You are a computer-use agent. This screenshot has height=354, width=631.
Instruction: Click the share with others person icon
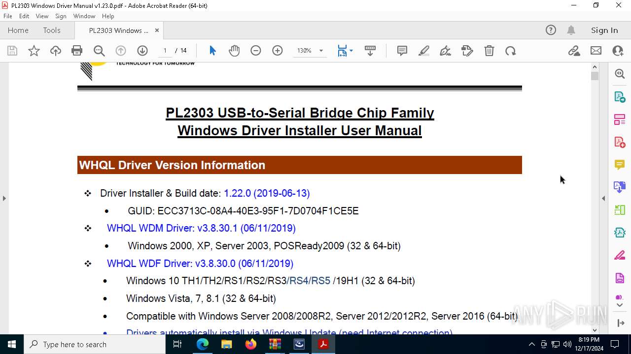coord(618,51)
